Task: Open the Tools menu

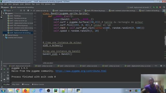Action: pyautogui.click(x=38, y=4)
